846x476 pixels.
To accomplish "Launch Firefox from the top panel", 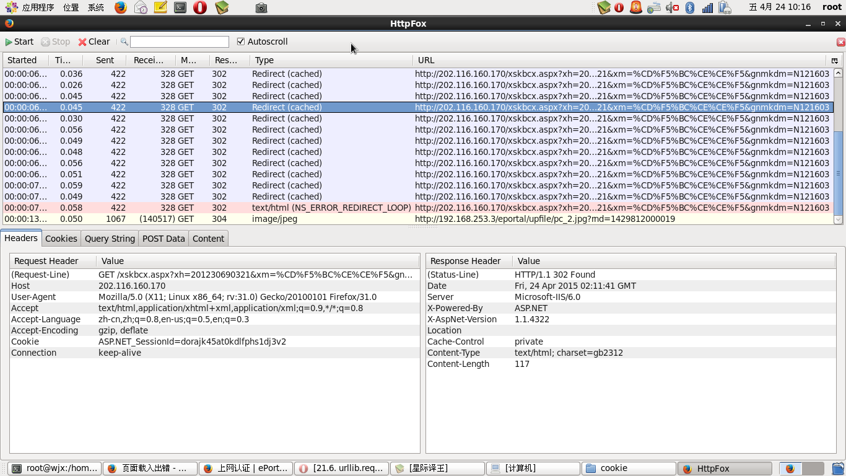I will pyautogui.click(x=121, y=7).
